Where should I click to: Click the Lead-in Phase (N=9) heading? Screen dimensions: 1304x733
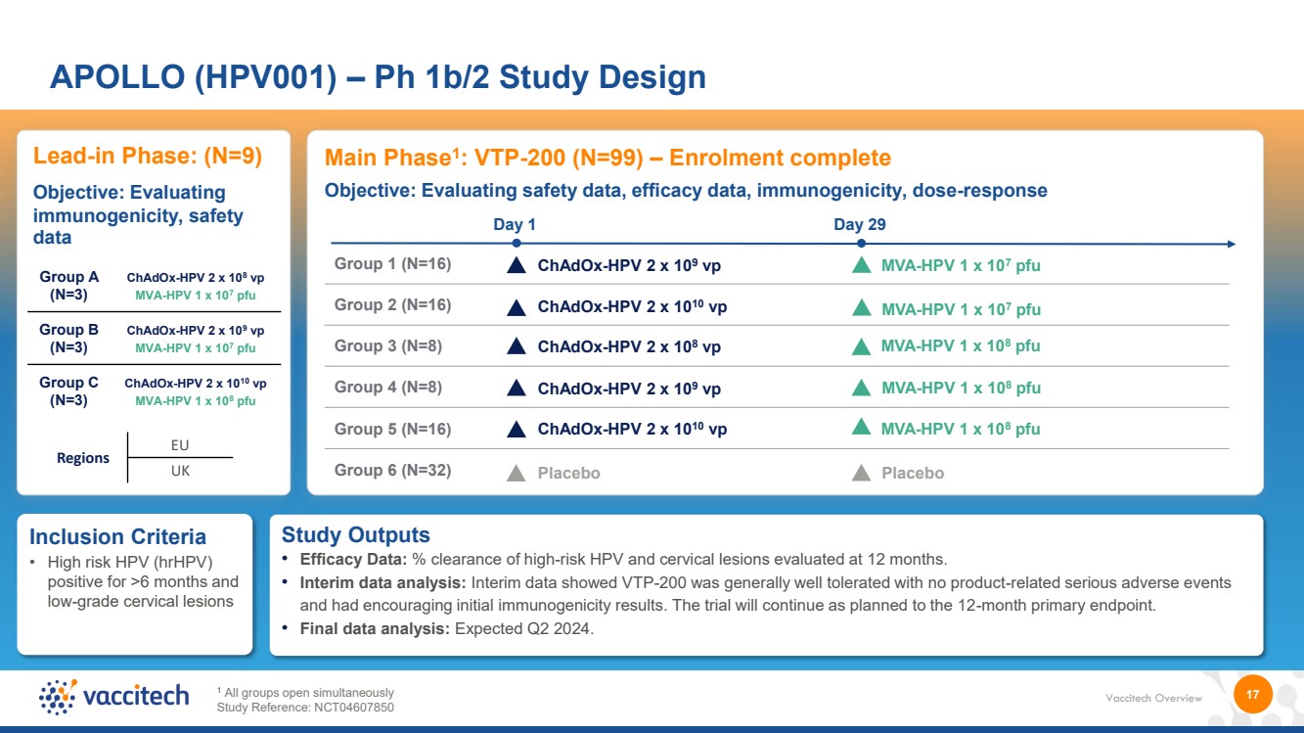148,157
